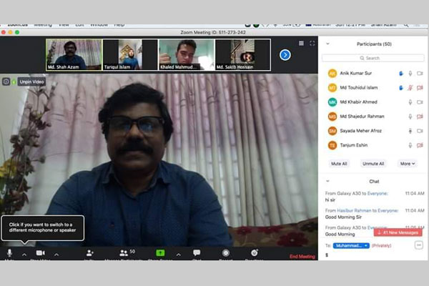Collapse the Participants (50) panel chevron
This screenshot has height=286, width=429.
[x=327, y=44]
